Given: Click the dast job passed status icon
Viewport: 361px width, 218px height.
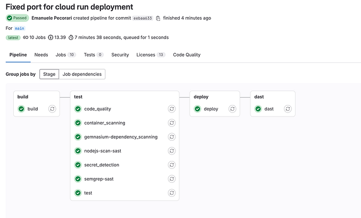Looking at the screenshot, I should (258, 109).
